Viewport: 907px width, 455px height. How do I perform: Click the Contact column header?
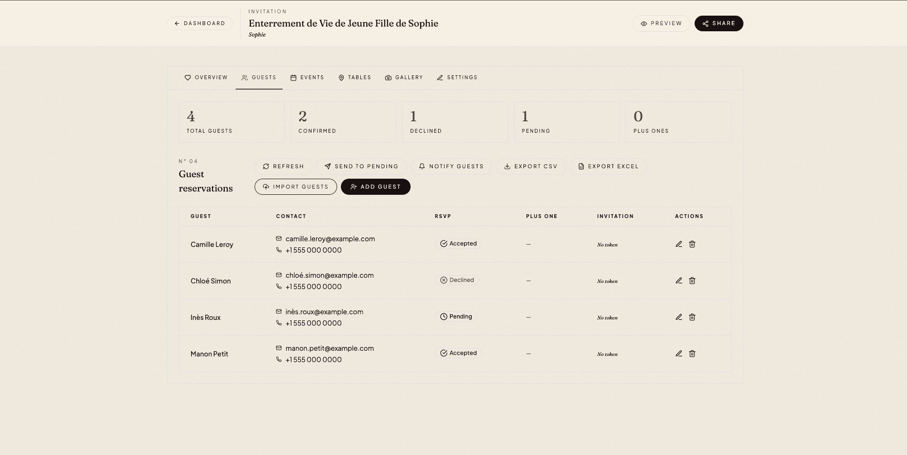pos(291,216)
